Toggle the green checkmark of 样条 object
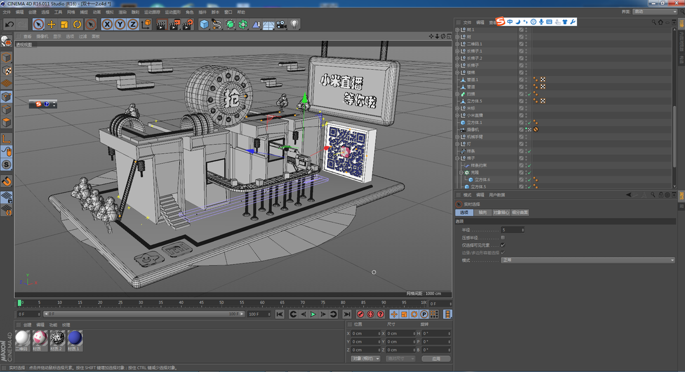This screenshot has height=372, width=685. pyautogui.click(x=529, y=151)
